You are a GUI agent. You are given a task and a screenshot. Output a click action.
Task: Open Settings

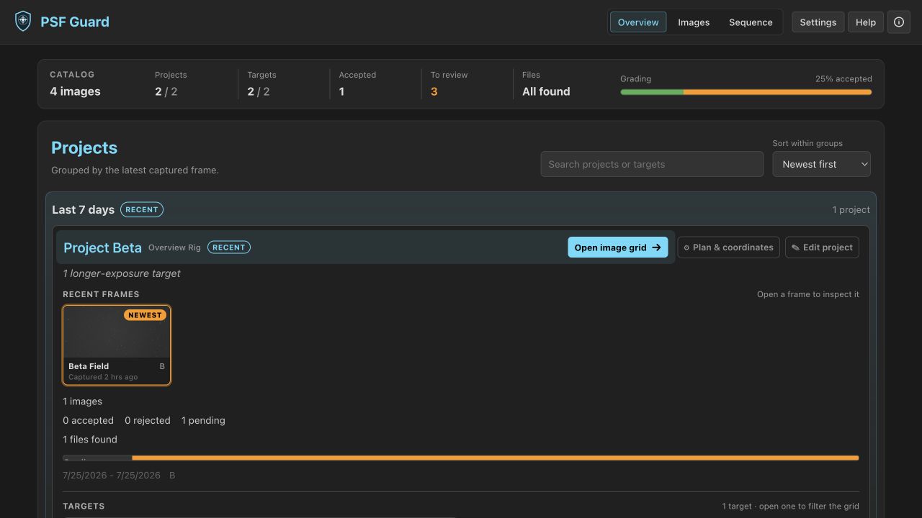(x=818, y=22)
